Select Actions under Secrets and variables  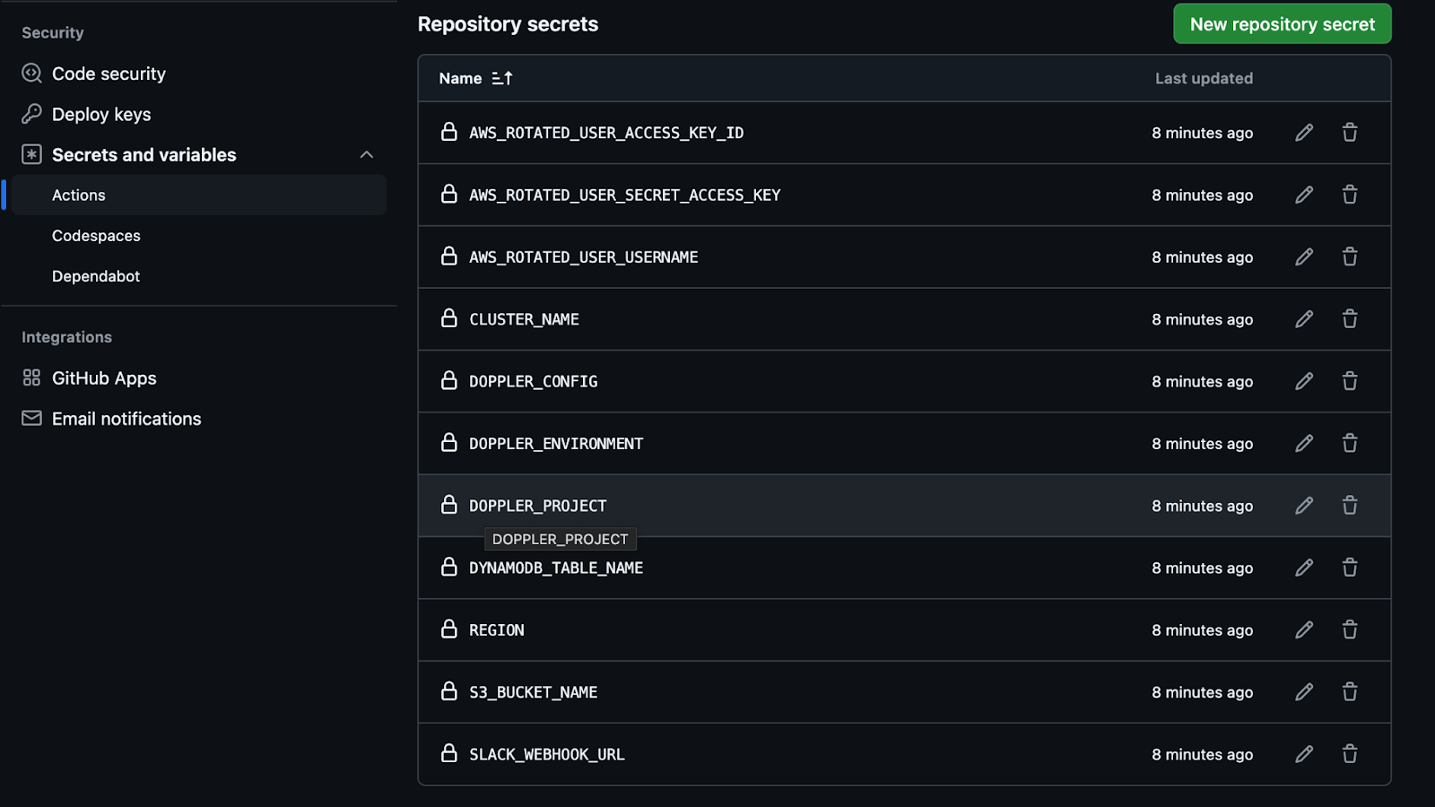coord(79,195)
